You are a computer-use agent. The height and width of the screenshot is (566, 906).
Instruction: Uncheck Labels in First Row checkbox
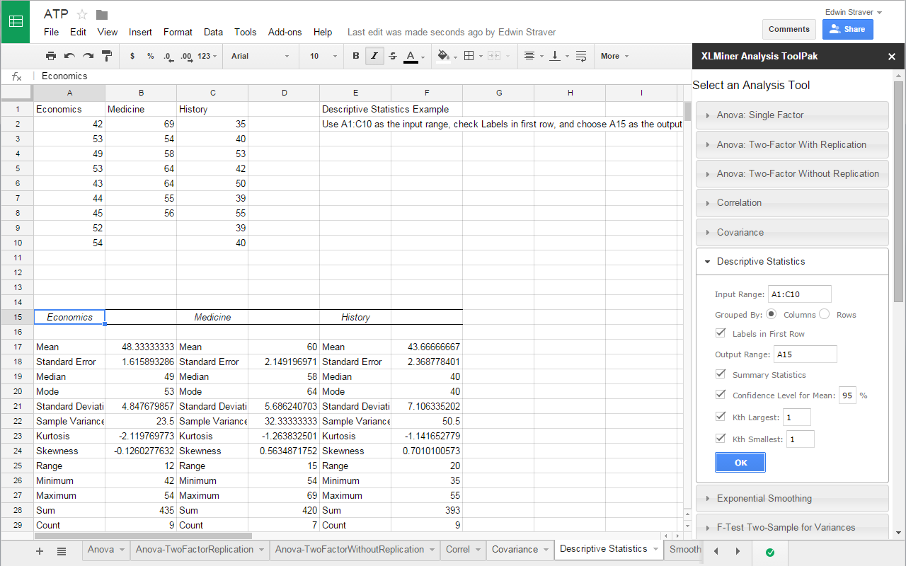coord(721,333)
